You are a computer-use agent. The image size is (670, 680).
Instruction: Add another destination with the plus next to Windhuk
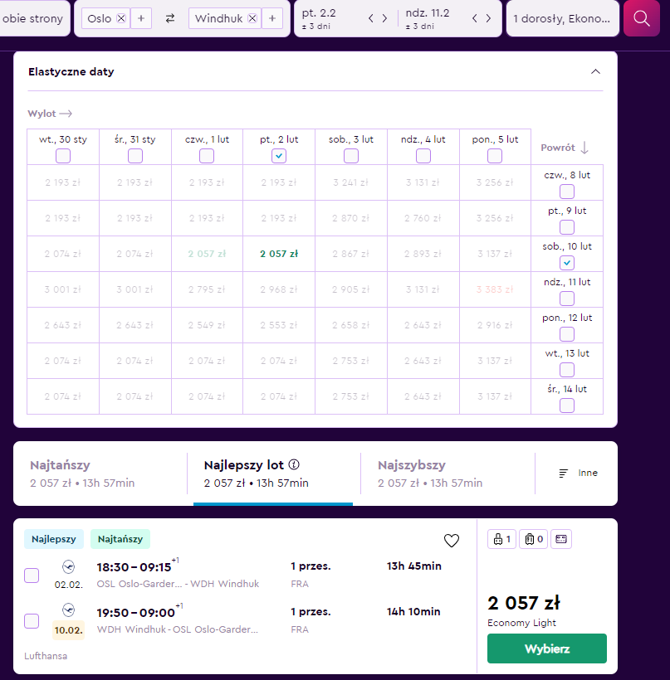click(x=272, y=18)
